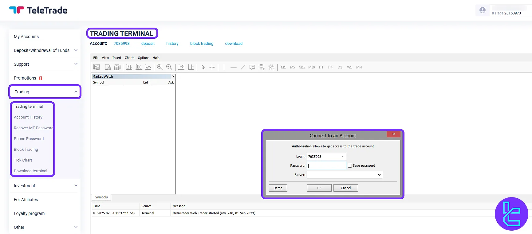Click the history link
The width and height of the screenshot is (532, 234).
[x=172, y=43]
